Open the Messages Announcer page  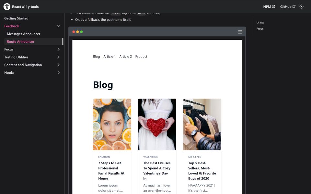(x=23, y=34)
